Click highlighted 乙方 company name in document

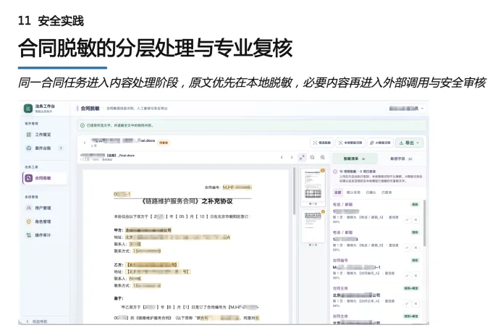tap(152, 265)
